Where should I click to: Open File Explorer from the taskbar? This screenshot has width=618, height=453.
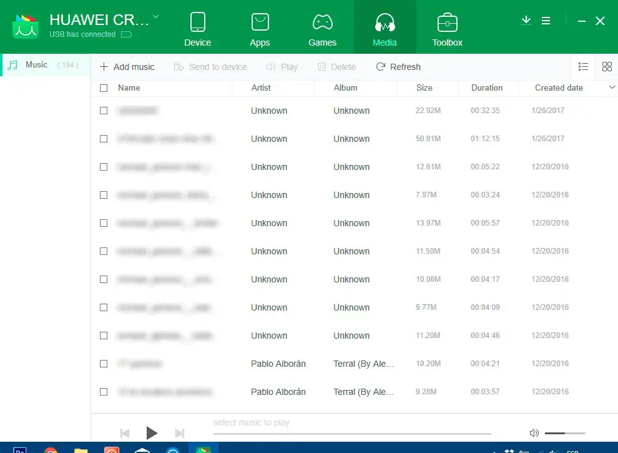point(81,451)
